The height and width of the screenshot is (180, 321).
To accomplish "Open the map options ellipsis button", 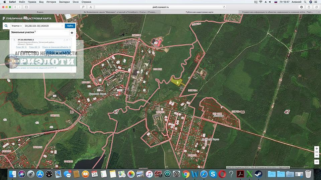I will (317, 162).
